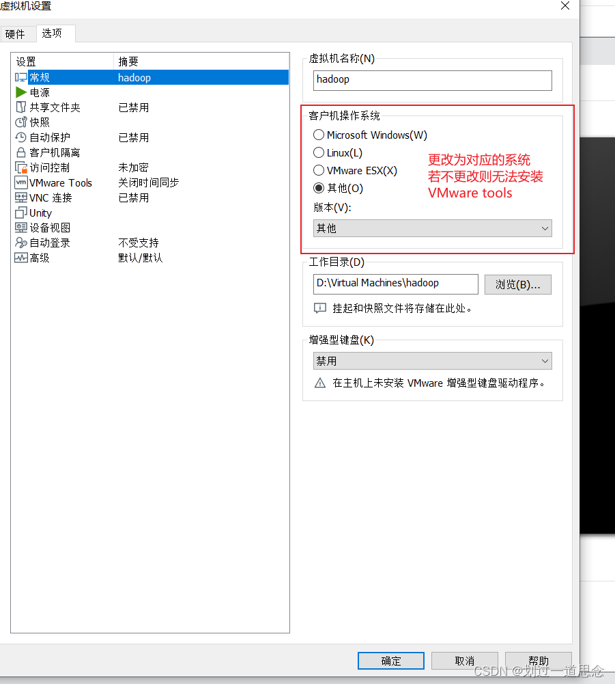The height and width of the screenshot is (684, 615).
Task: Expand the 增强型键盘 dropdown showing 禁用
Action: (x=432, y=361)
